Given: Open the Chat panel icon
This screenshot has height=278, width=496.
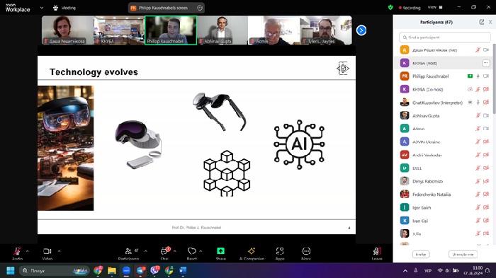Looking at the screenshot, I should [164, 251].
